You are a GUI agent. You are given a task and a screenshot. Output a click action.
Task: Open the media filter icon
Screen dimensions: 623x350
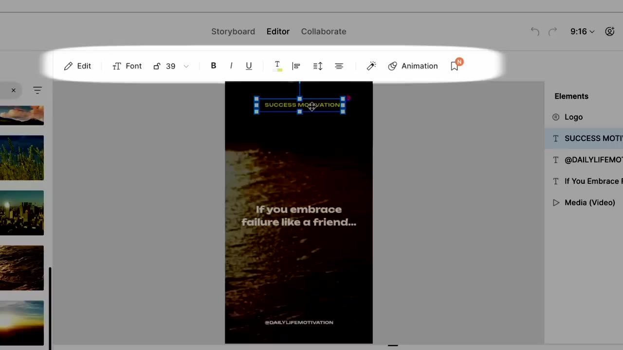(x=37, y=90)
